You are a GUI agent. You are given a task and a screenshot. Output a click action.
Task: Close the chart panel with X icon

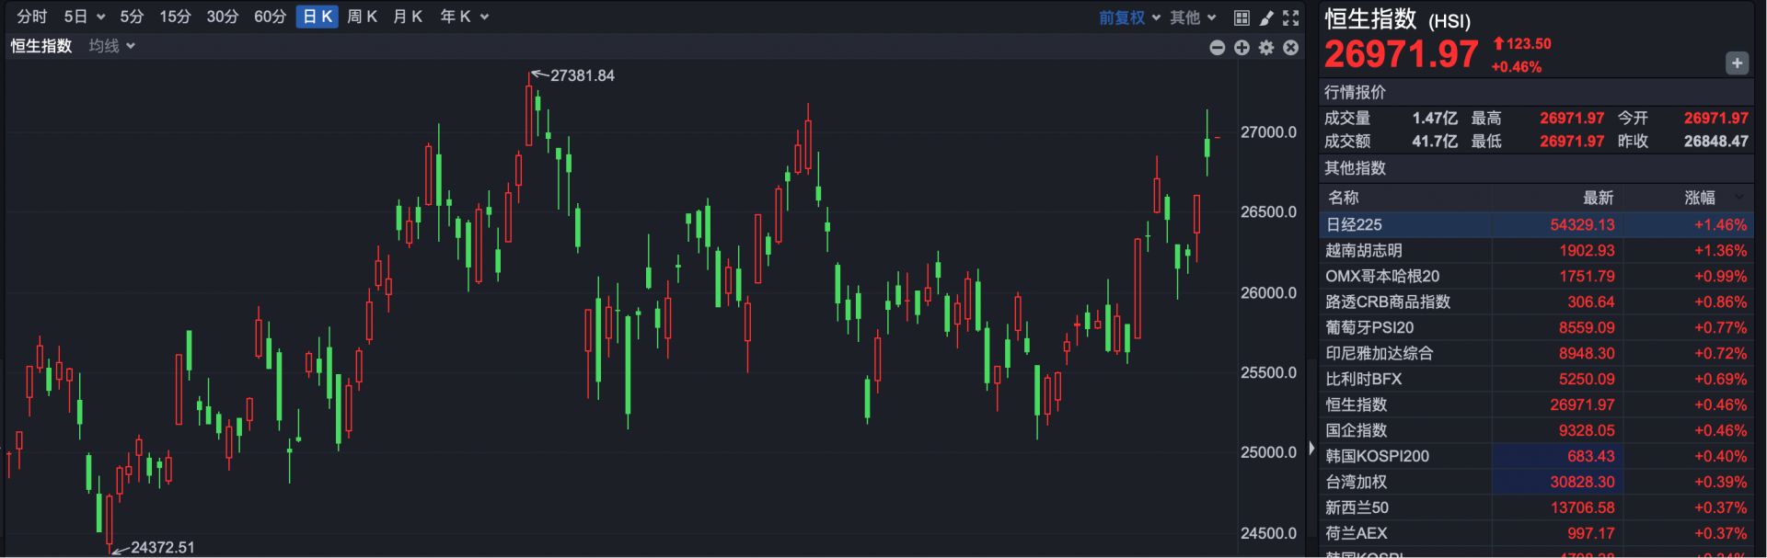click(x=1291, y=48)
